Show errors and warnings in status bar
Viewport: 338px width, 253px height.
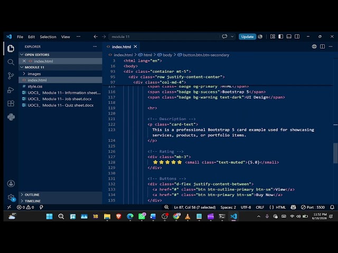(x=25, y=207)
